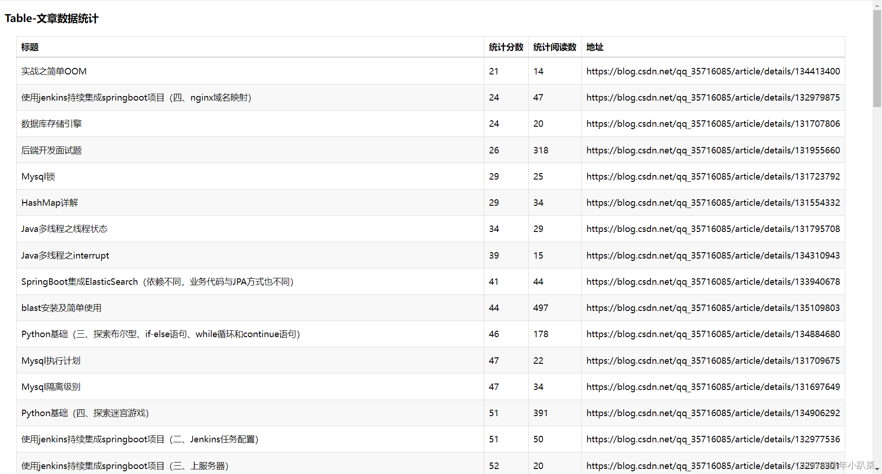
Task: Select the 后端开发面试题 title
Action: point(51,150)
